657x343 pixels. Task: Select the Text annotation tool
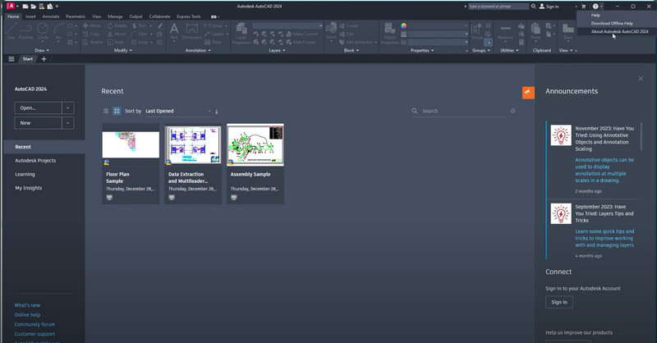[x=174, y=31]
